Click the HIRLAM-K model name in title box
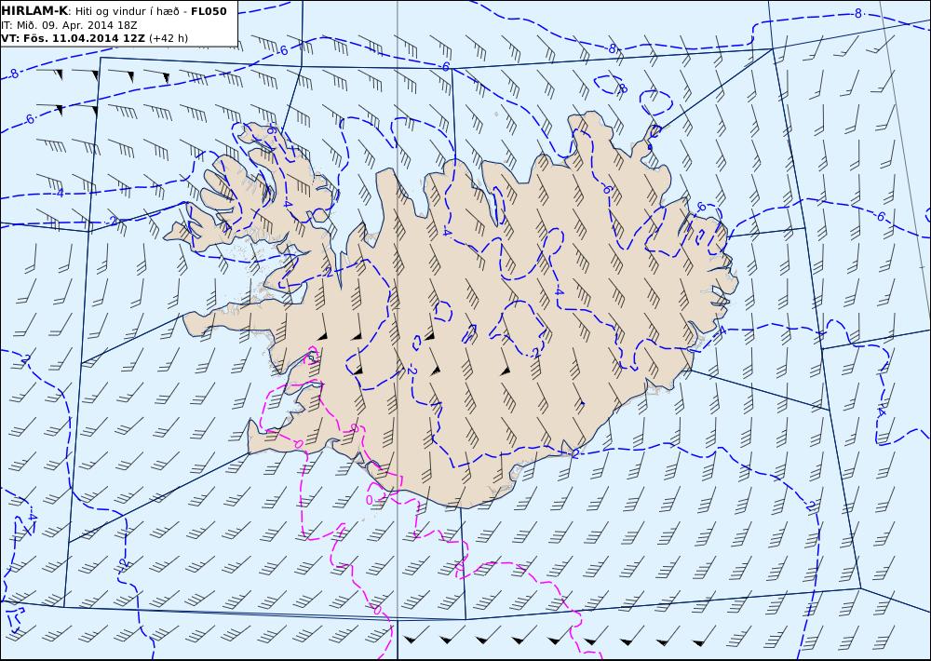This screenshot has width=931, height=661. (x=34, y=11)
